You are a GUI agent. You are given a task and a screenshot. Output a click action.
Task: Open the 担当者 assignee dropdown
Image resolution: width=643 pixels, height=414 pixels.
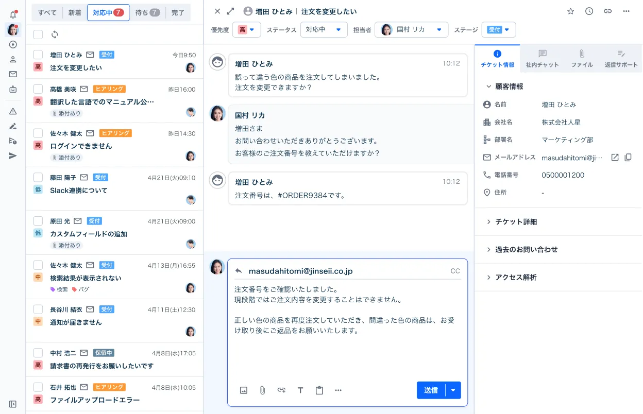(x=412, y=30)
